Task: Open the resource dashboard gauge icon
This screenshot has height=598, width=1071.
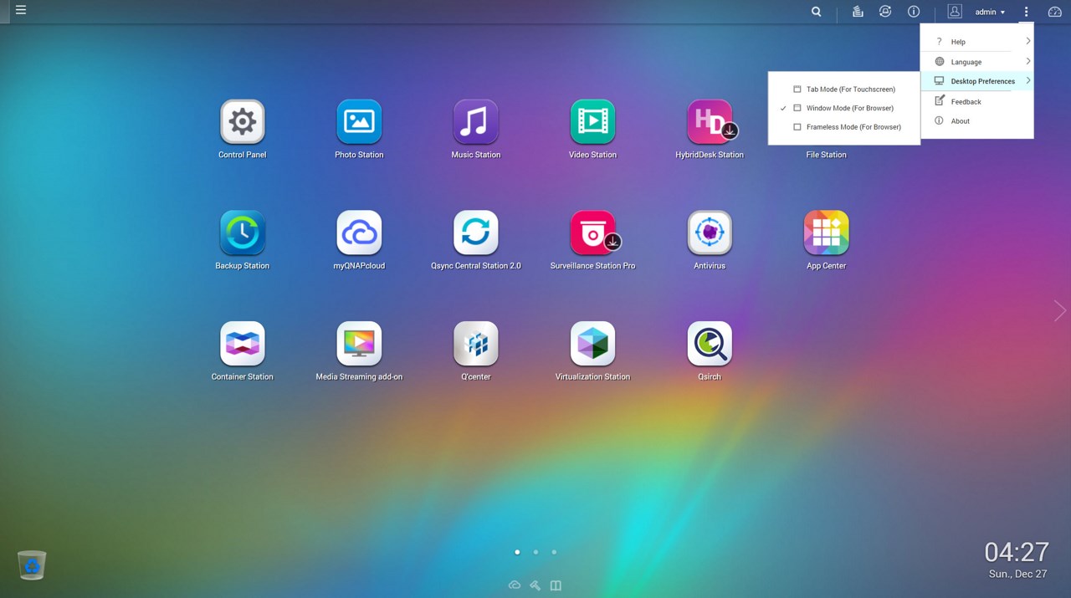Action: pyautogui.click(x=1055, y=12)
